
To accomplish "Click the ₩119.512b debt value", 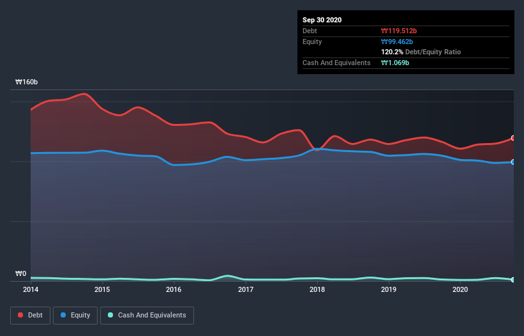I will tap(399, 31).
